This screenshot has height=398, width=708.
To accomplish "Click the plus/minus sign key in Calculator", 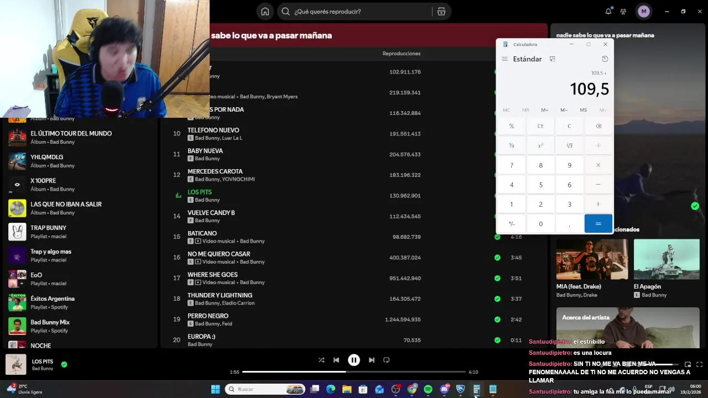I will point(512,224).
